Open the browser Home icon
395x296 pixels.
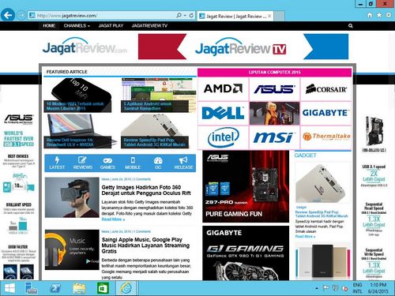click(370, 15)
